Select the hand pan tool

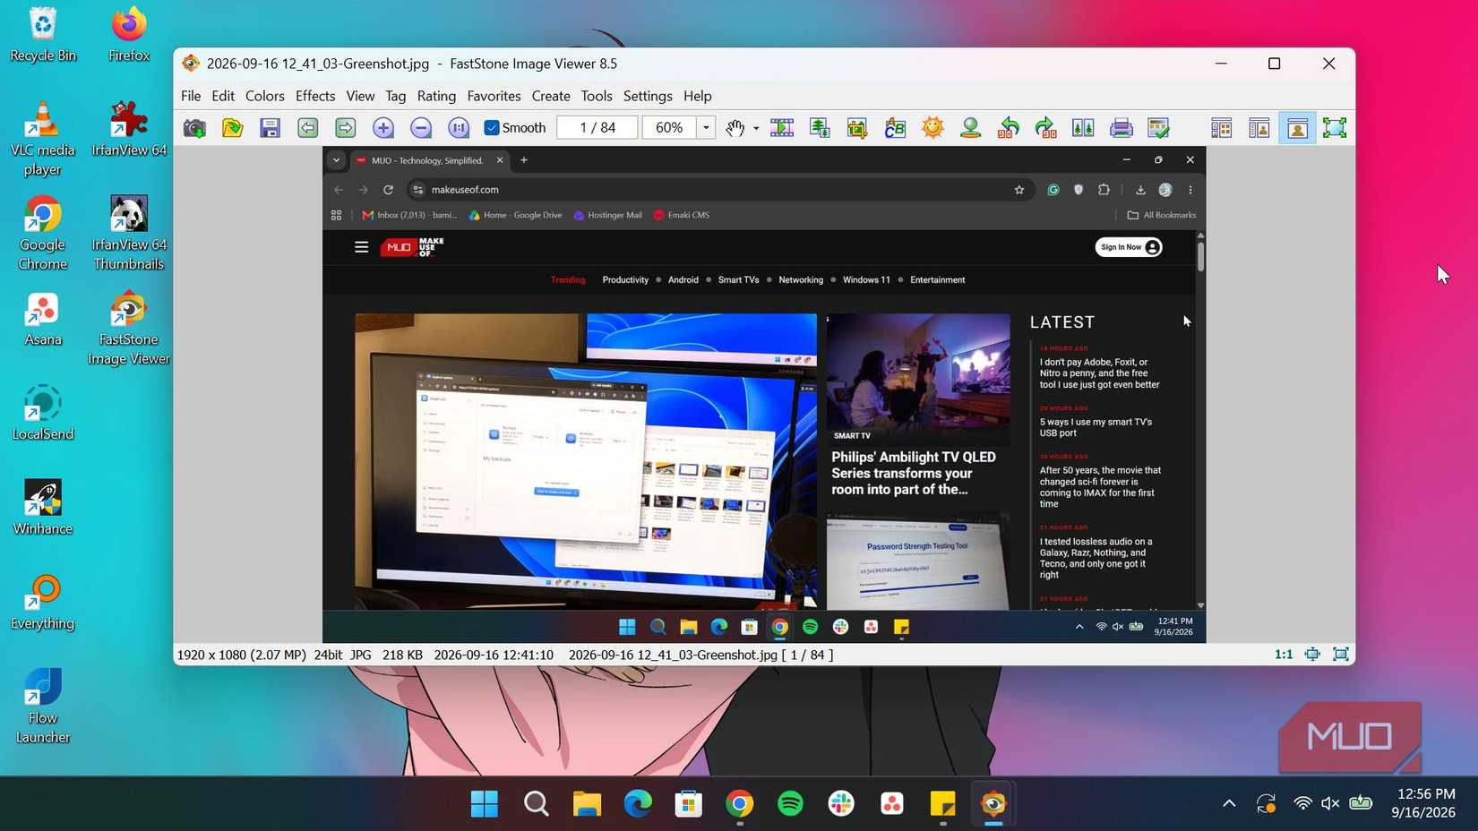point(735,128)
